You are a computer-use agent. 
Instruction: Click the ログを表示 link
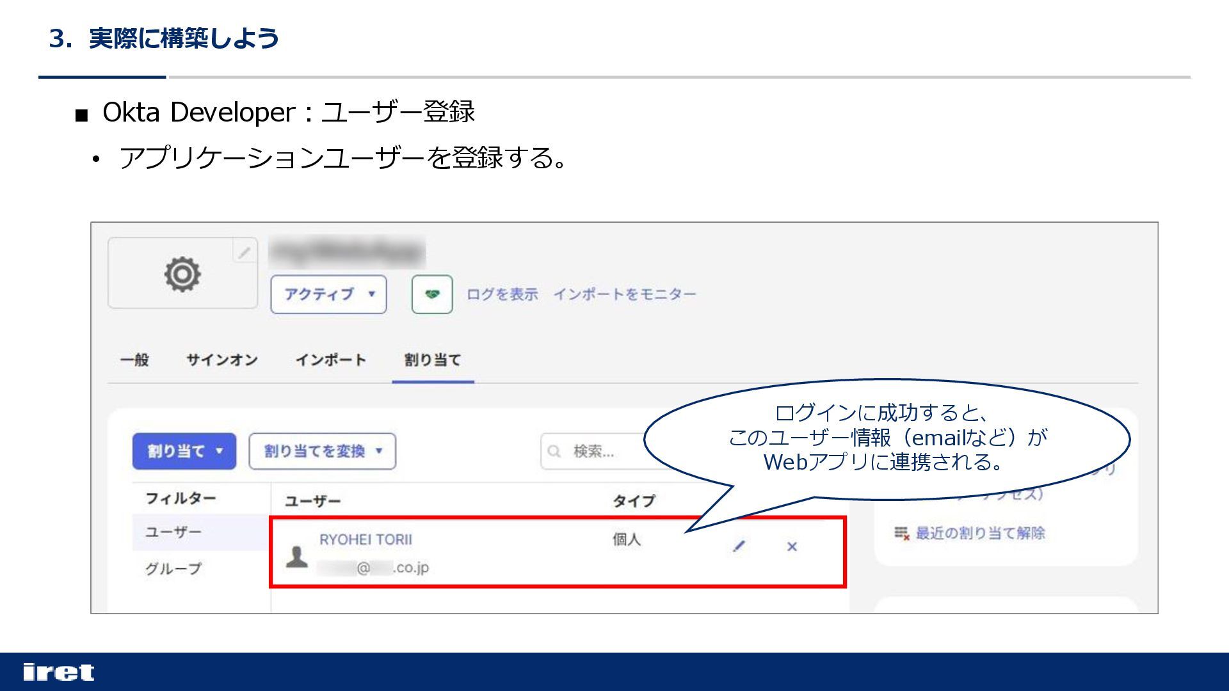502,294
